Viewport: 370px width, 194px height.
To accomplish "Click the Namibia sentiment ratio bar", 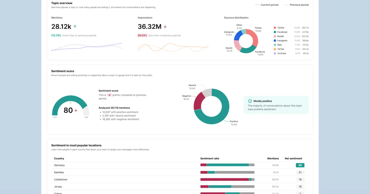I will click(x=228, y=172).
